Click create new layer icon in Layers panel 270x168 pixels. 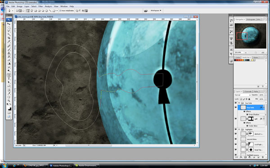[x=258, y=157]
